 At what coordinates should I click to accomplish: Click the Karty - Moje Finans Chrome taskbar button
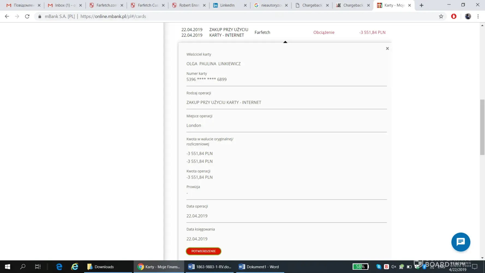click(159, 267)
